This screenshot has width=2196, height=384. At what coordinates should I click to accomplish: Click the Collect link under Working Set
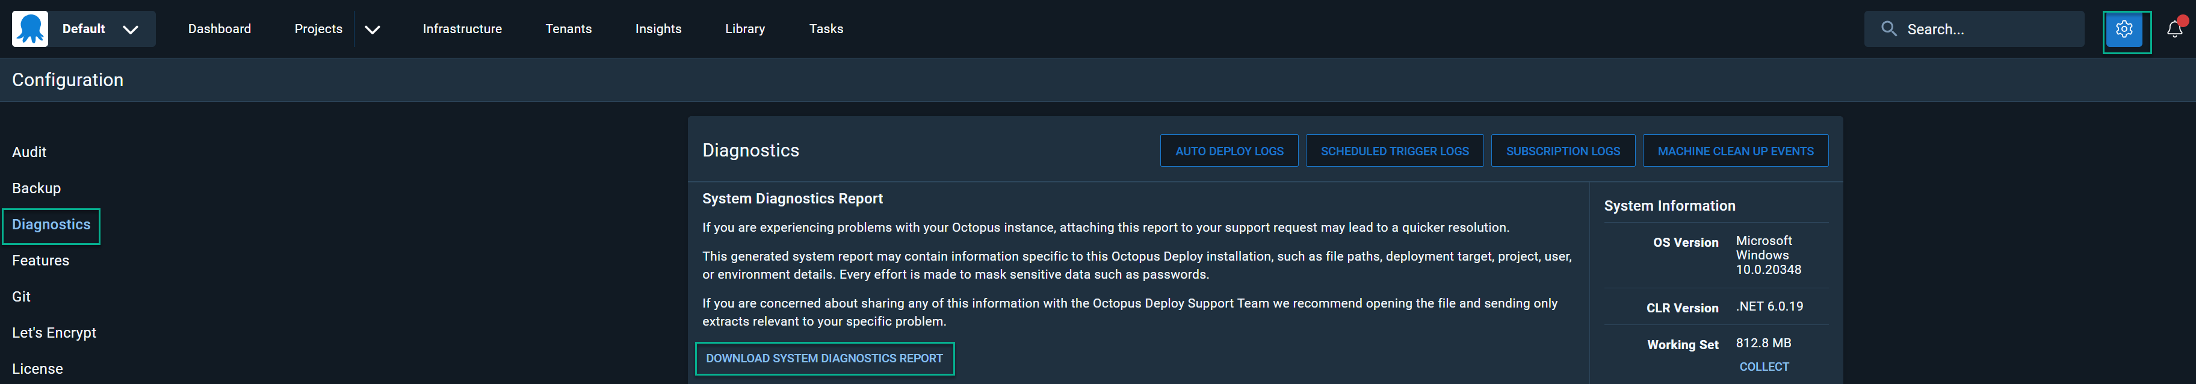[x=1763, y=367]
